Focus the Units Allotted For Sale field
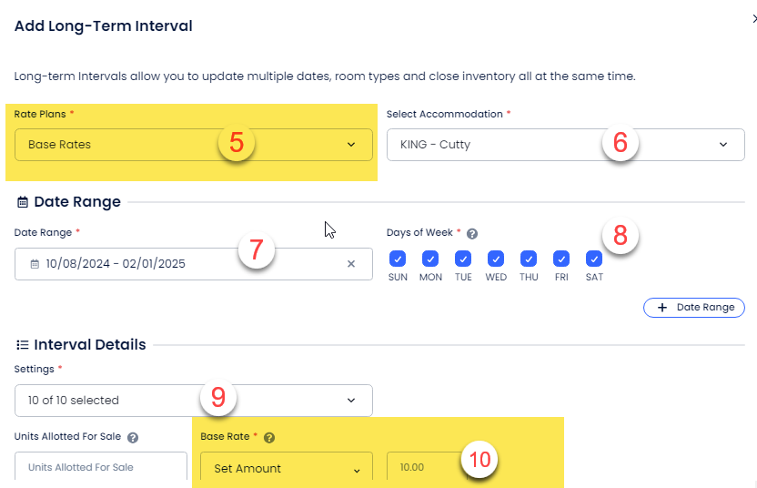 tap(101, 467)
